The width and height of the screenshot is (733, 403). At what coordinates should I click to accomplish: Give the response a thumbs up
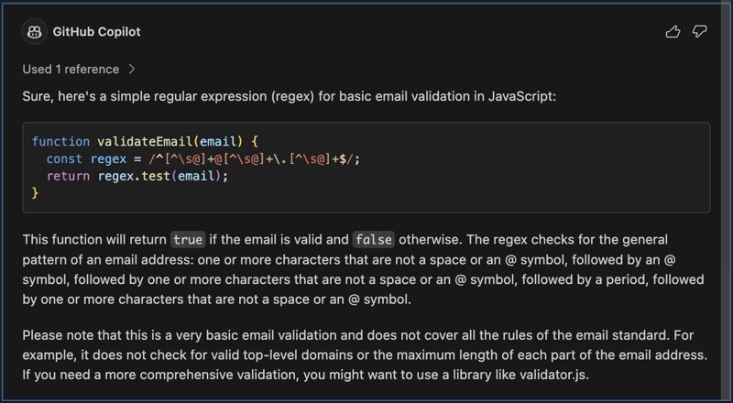(673, 32)
